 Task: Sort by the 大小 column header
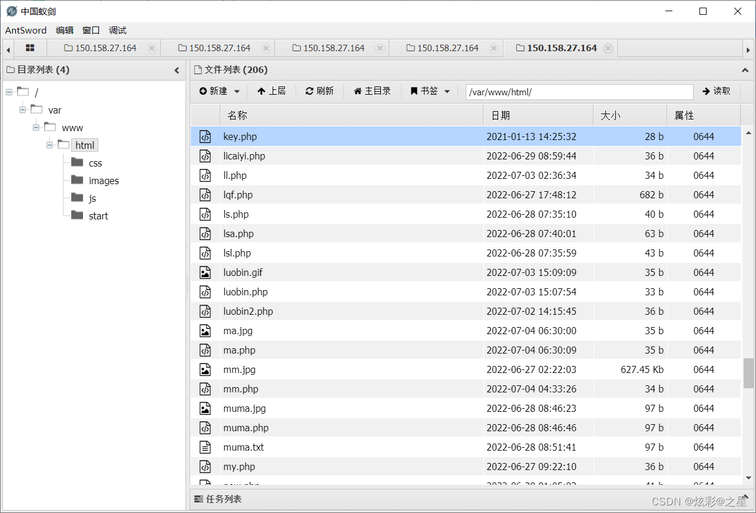(x=630, y=115)
